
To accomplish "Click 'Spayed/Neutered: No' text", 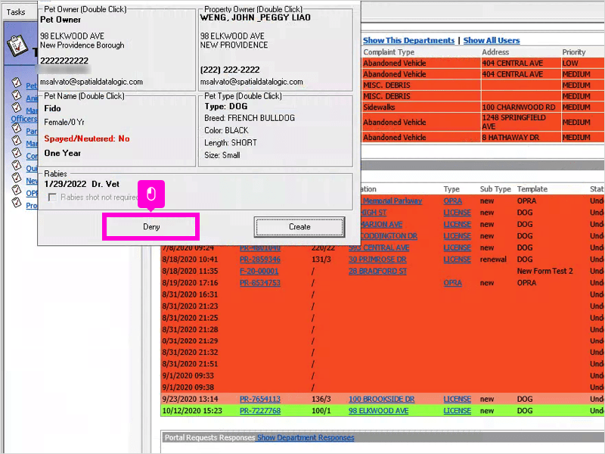I will click(87, 138).
